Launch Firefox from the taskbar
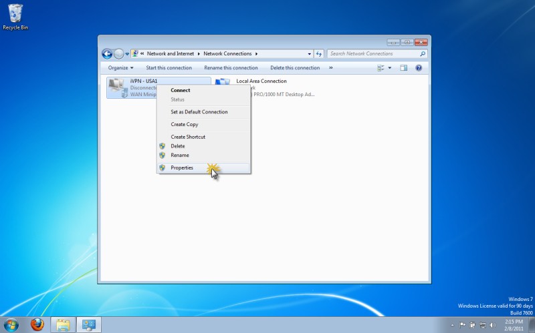The image size is (535, 333). click(37, 325)
